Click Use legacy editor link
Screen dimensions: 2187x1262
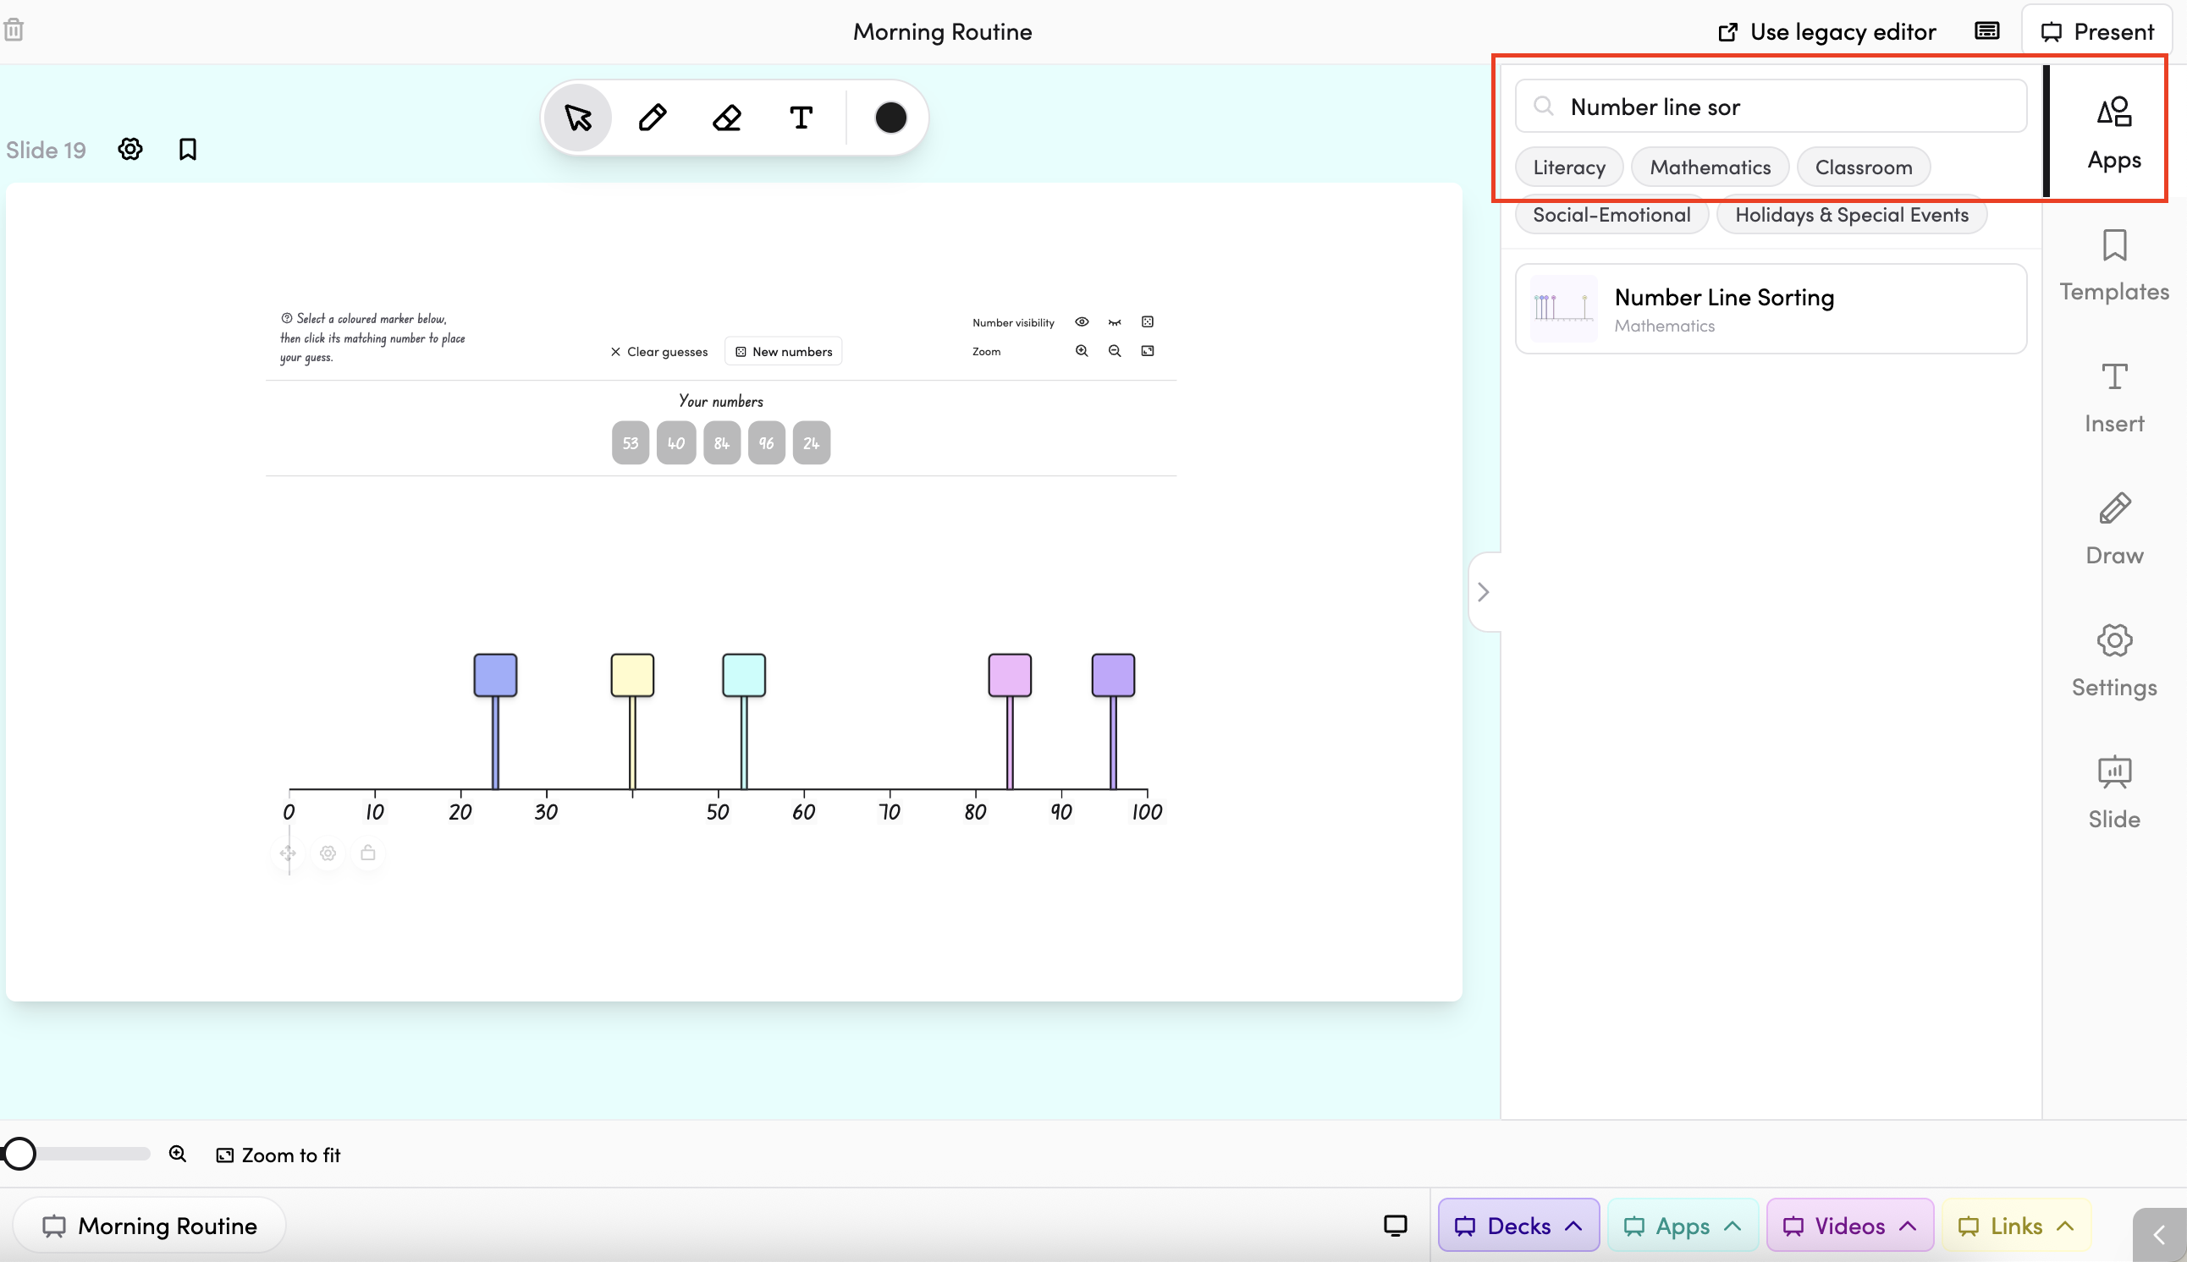1826,32
